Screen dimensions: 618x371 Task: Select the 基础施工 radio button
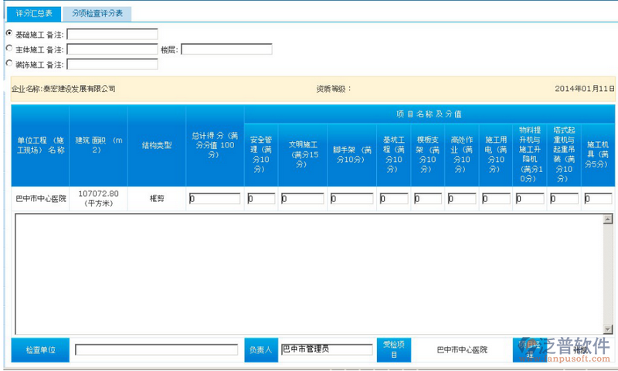pos(9,33)
